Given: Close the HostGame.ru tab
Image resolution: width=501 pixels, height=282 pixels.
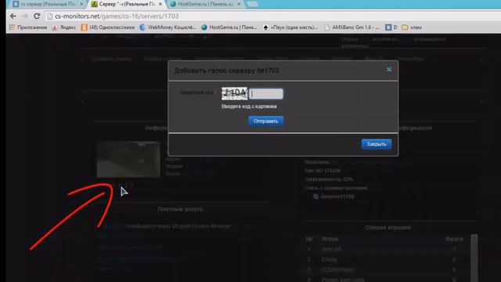Looking at the screenshot, I should click(239, 4).
